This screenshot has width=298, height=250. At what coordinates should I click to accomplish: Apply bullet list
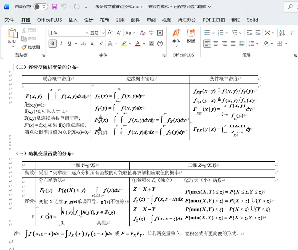tap(207, 33)
